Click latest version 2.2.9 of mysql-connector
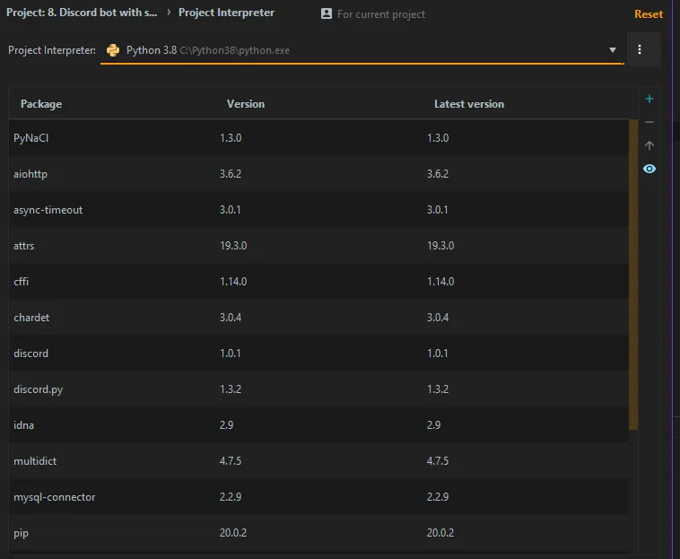Viewport: 680px width, 559px height. pos(438,497)
